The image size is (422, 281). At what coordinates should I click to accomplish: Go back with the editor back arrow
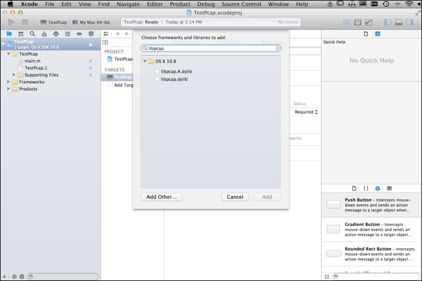(117, 34)
